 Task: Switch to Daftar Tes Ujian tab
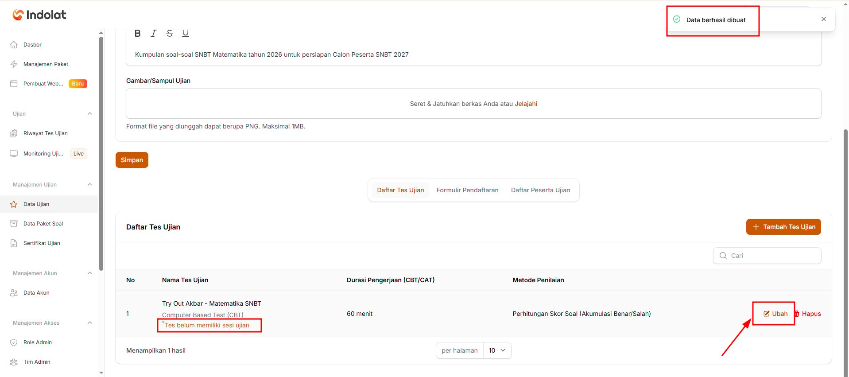[x=400, y=190]
